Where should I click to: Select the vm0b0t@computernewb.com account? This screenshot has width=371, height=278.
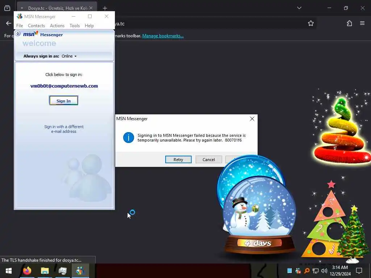click(x=64, y=86)
